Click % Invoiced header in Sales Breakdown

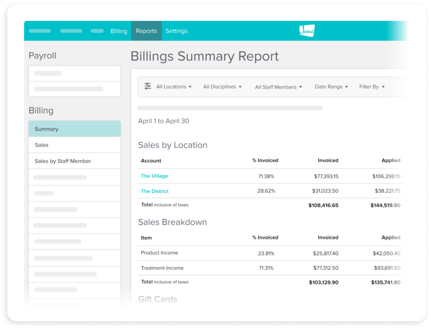[x=265, y=238]
